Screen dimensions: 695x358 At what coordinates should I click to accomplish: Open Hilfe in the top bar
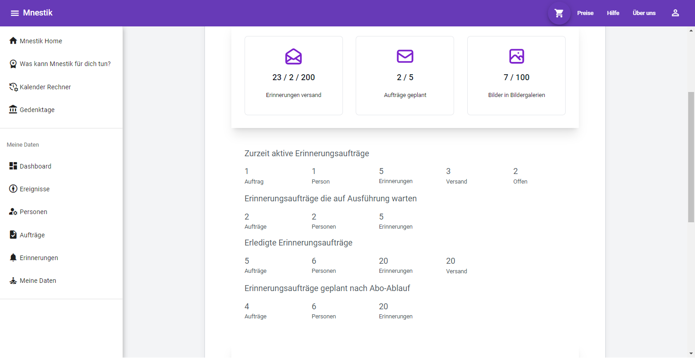coord(613,13)
